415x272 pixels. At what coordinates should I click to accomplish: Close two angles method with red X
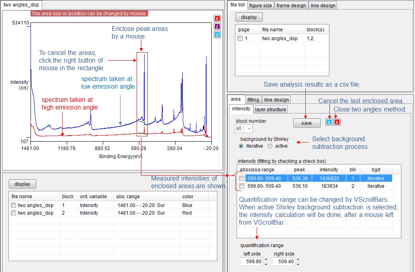pyautogui.click(x=337, y=122)
